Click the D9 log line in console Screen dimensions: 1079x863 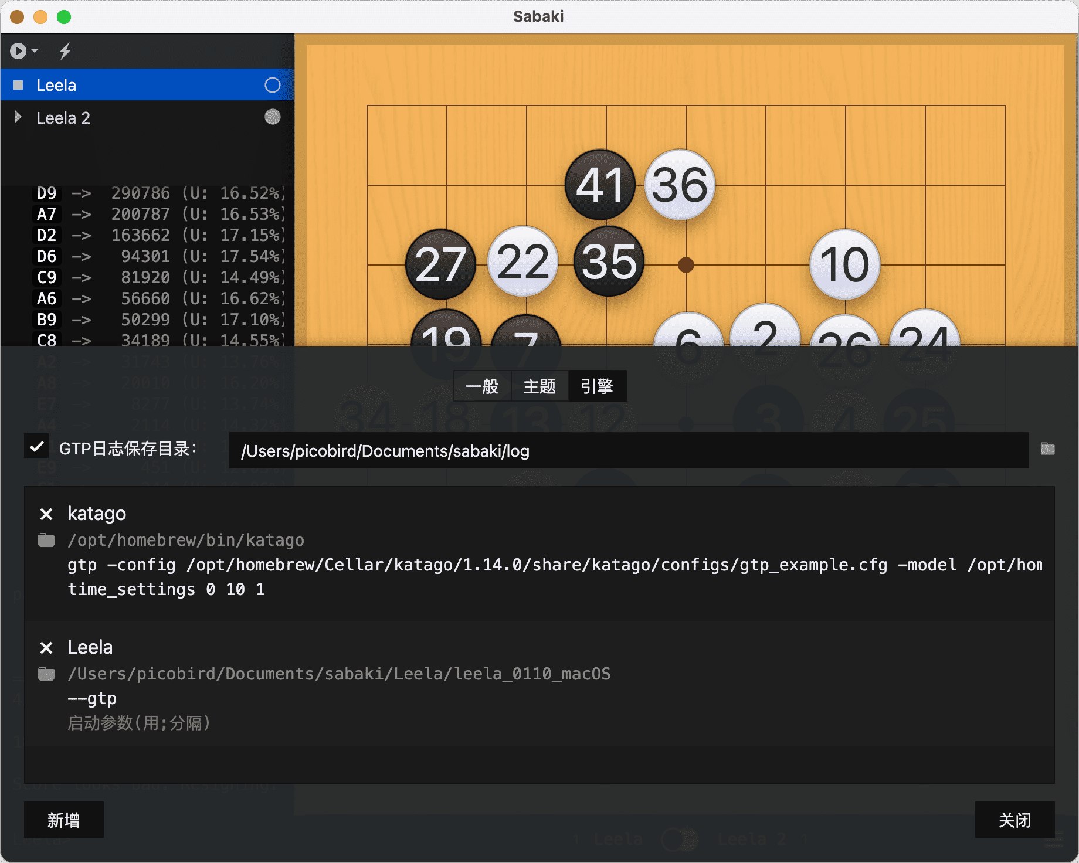click(160, 193)
